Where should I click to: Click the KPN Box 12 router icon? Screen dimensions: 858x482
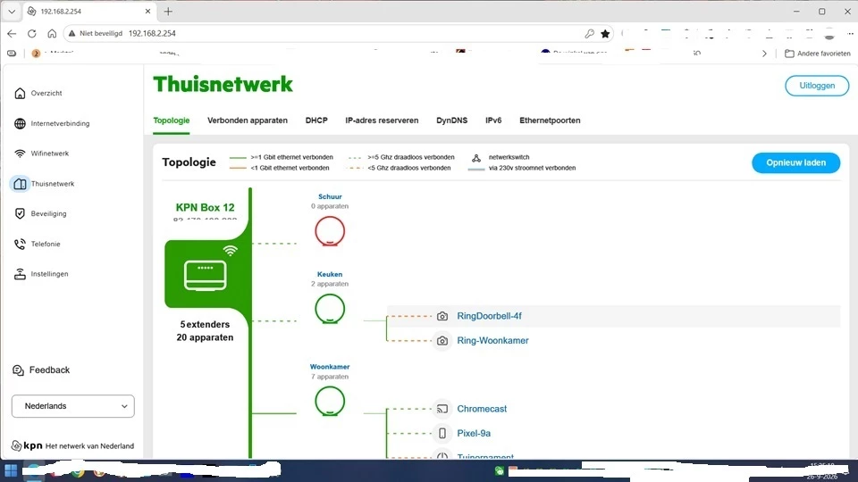206,275
